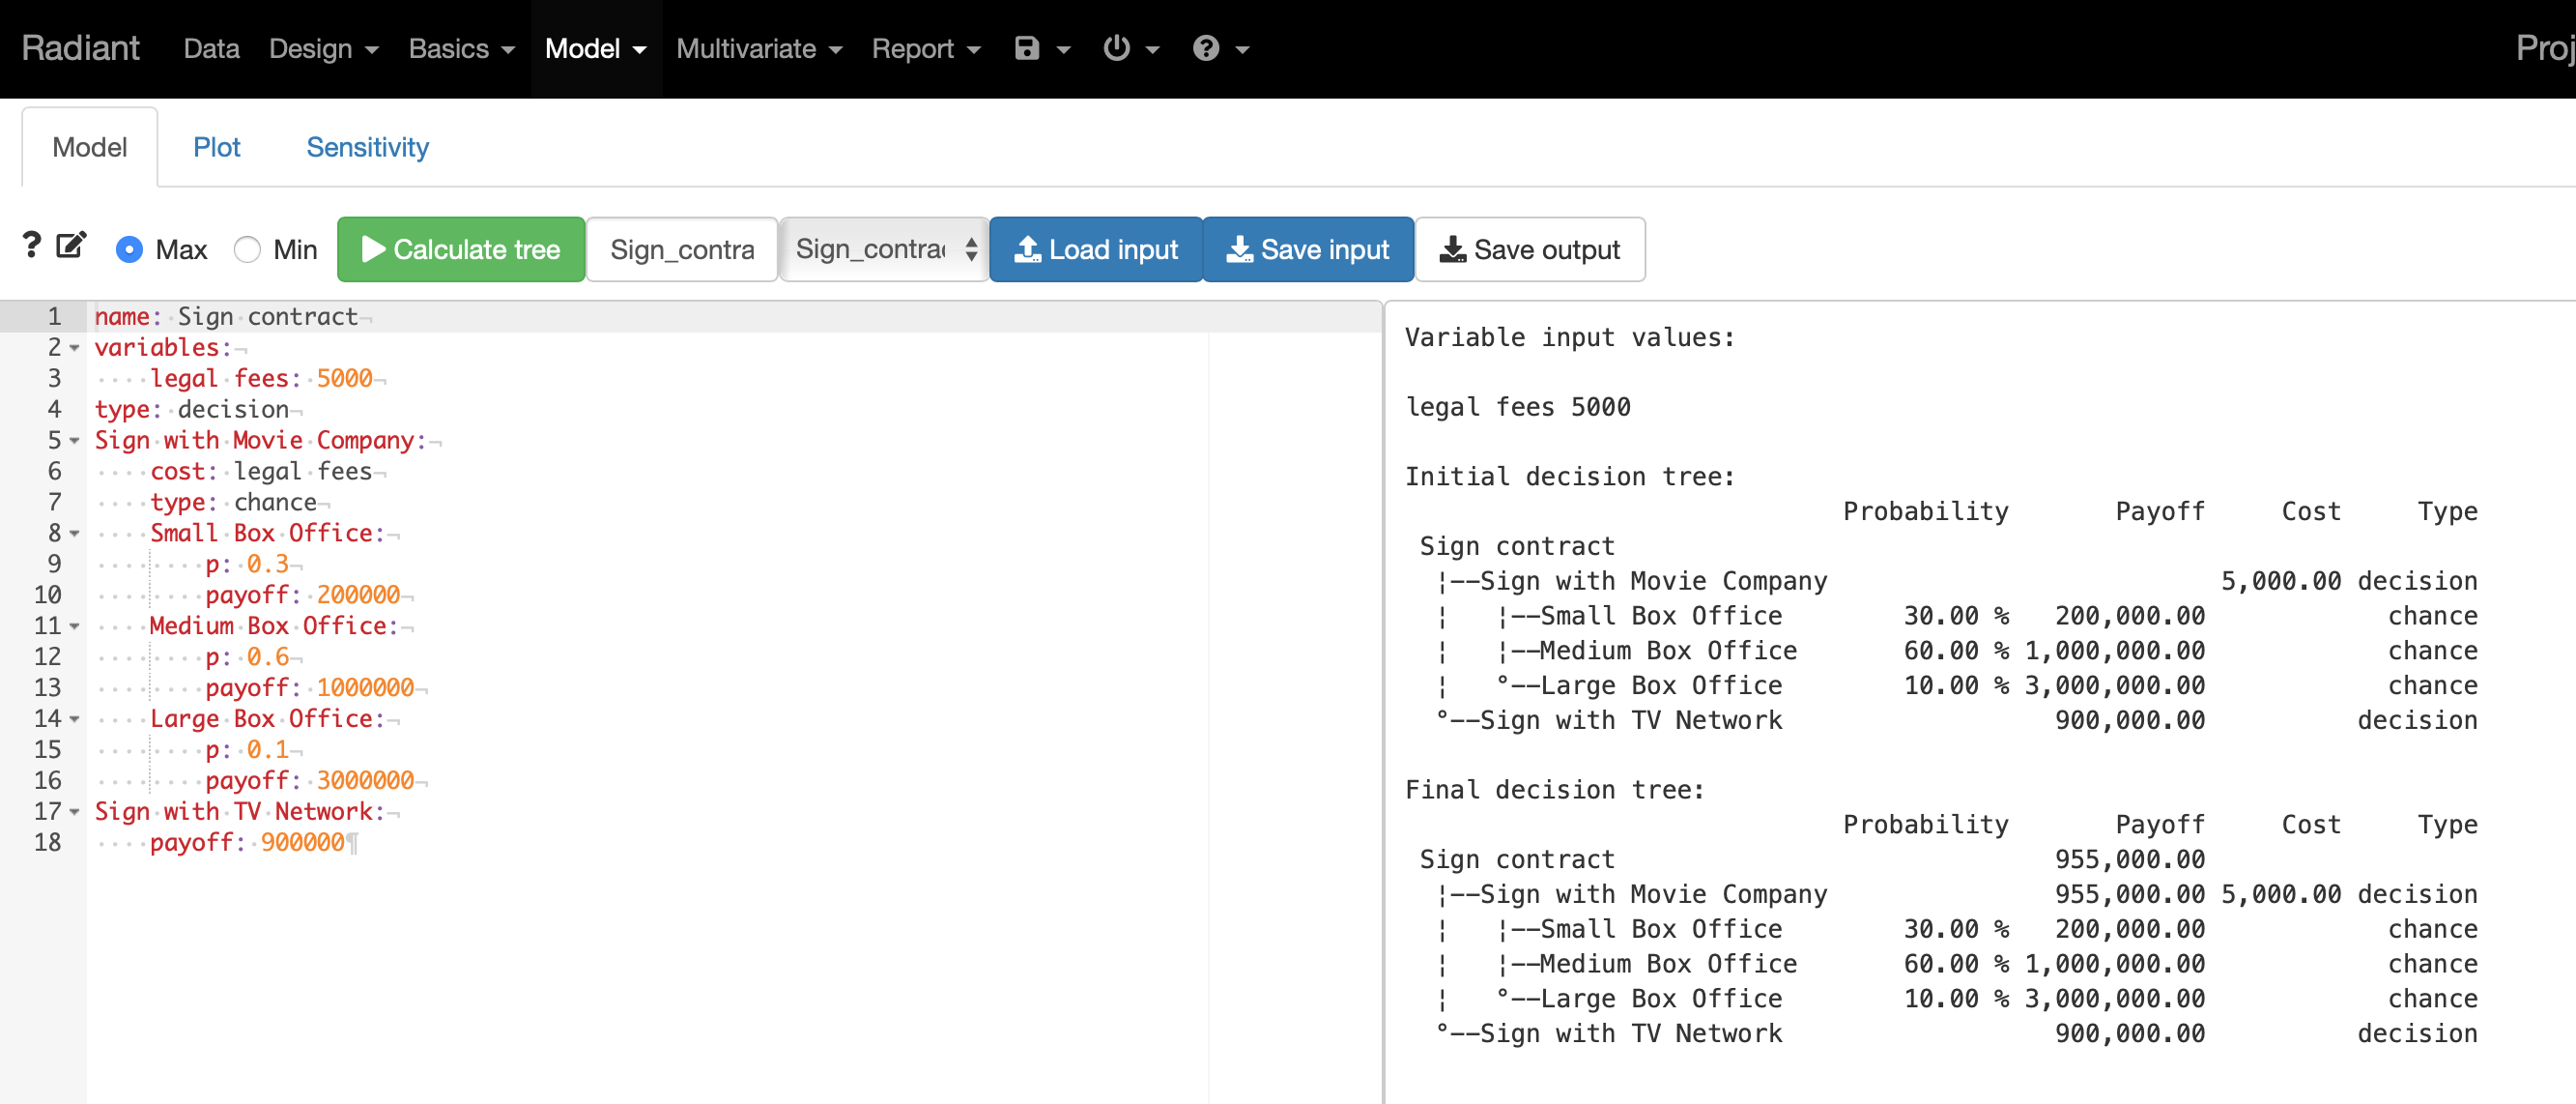
Task: Click line 1 name: Sign contract in editor
Action: tap(226, 316)
